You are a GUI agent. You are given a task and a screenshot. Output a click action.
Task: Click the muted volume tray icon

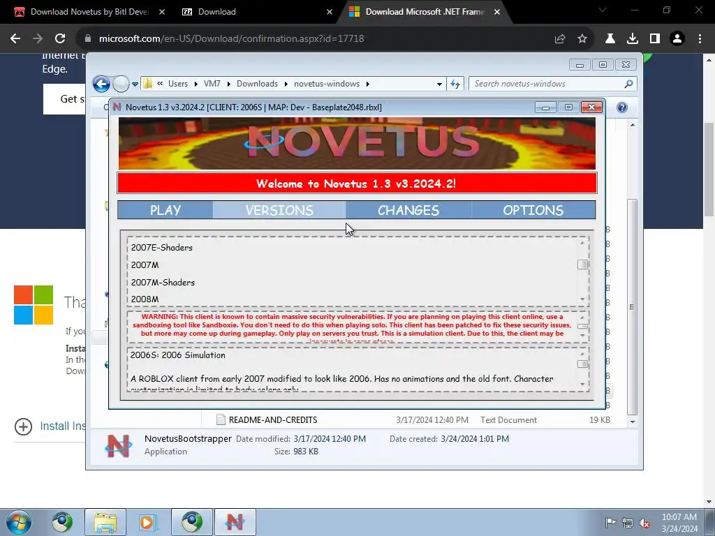[644, 523]
